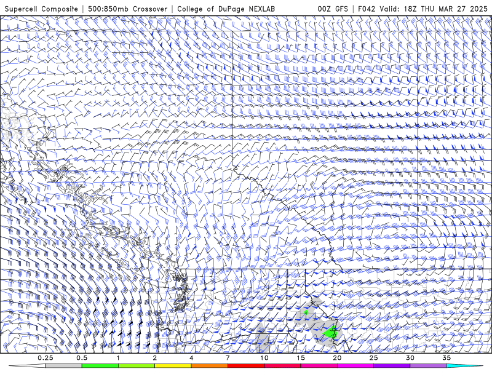The height and width of the screenshot is (369, 492).
Task: Click the '20' legend value
Action: pos(337,358)
